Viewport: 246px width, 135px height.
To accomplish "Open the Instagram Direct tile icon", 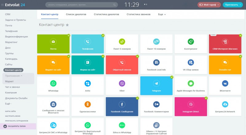I will click(x=191, y=104).
